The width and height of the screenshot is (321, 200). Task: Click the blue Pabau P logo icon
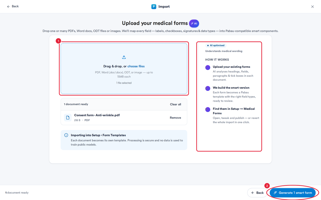click(x=154, y=7)
